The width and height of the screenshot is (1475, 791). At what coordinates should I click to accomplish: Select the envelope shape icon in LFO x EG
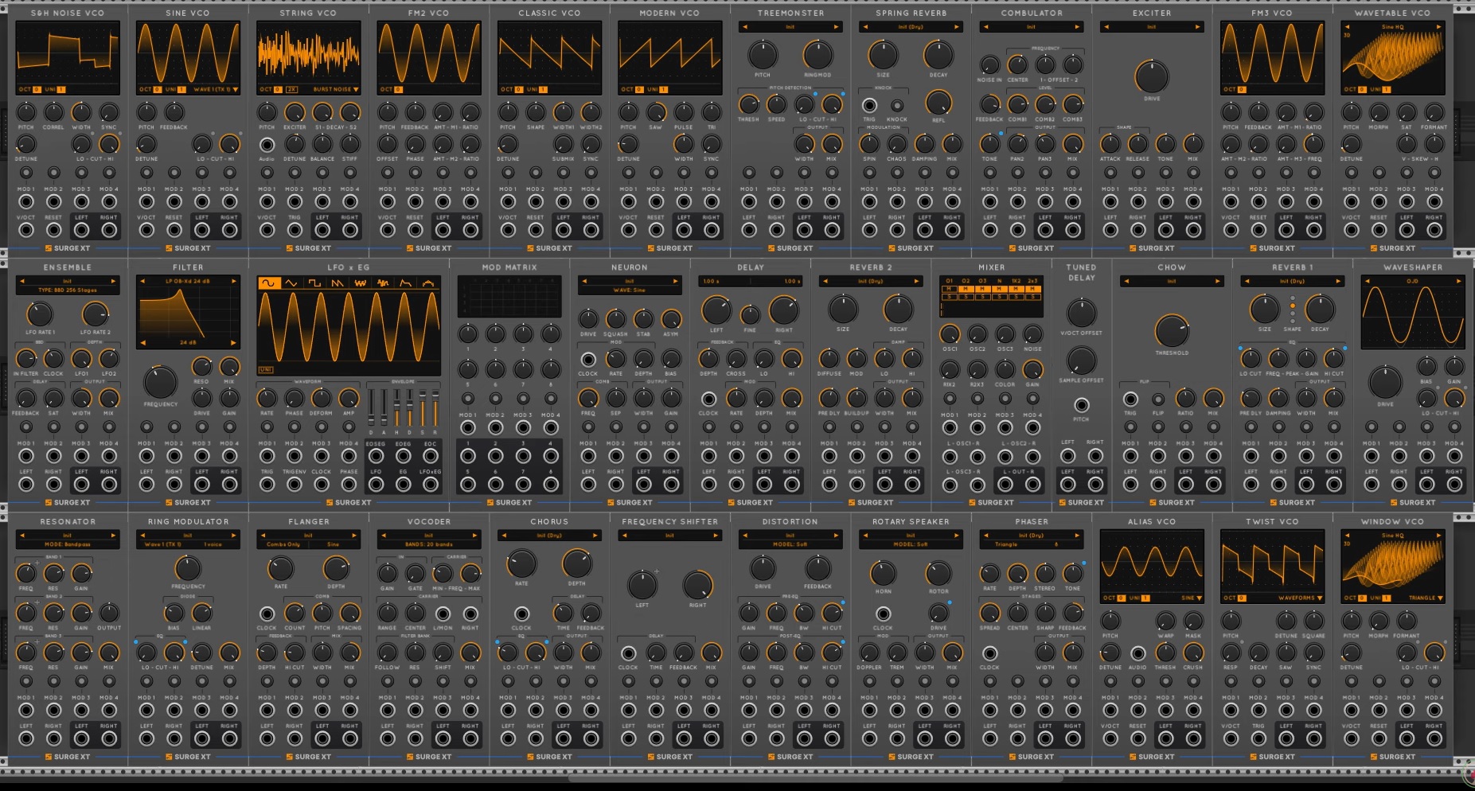coord(406,283)
